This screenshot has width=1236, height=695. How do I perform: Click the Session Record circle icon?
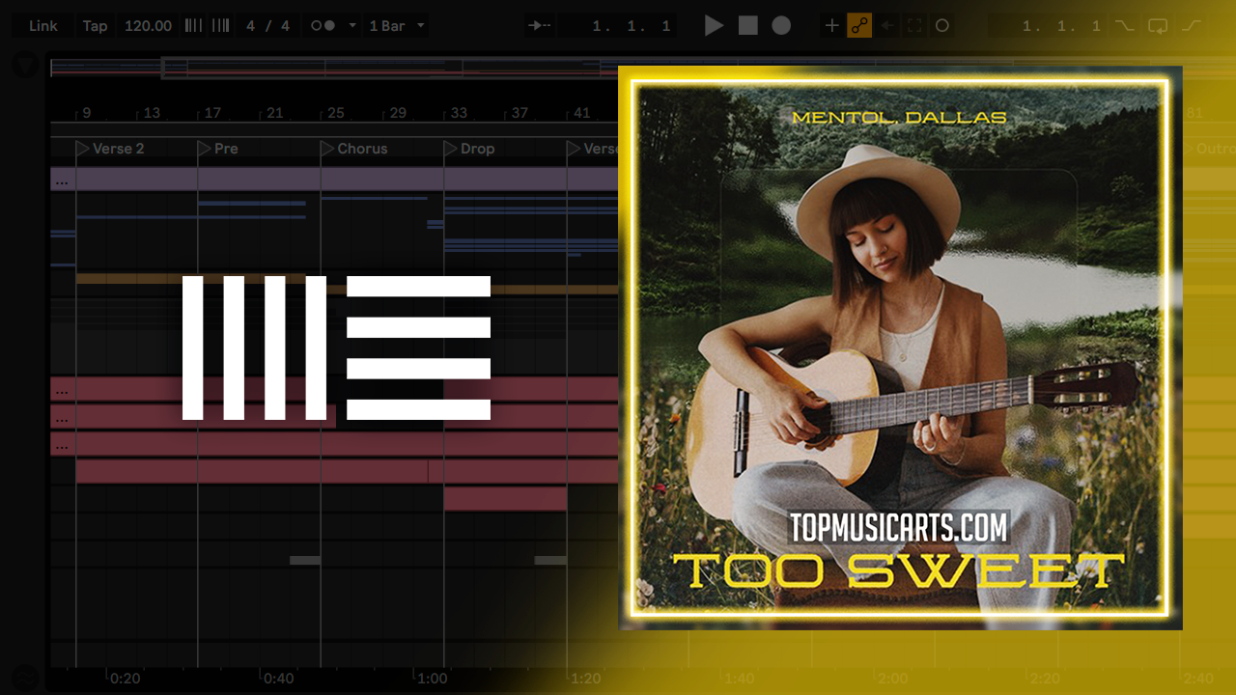coord(942,26)
